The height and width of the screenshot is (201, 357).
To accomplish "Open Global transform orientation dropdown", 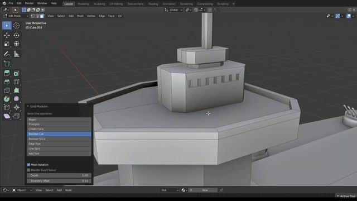I will [173, 10].
